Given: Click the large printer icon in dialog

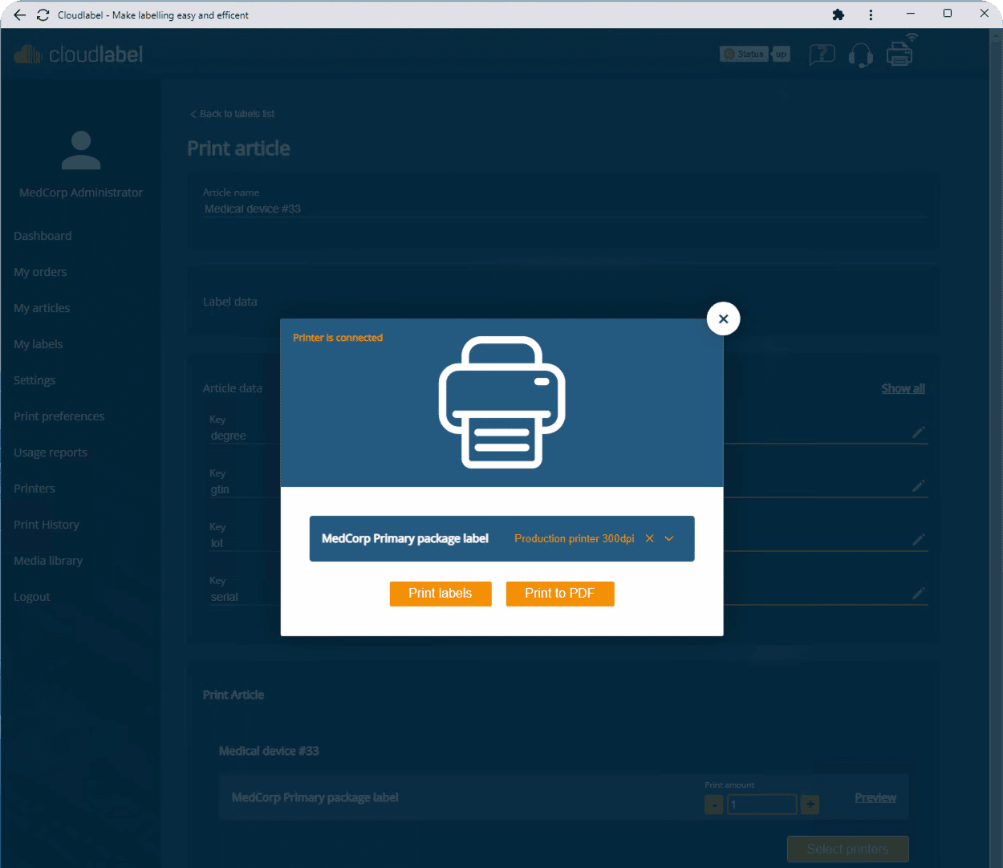Looking at the screenshot, I should [x=501, y=401].
